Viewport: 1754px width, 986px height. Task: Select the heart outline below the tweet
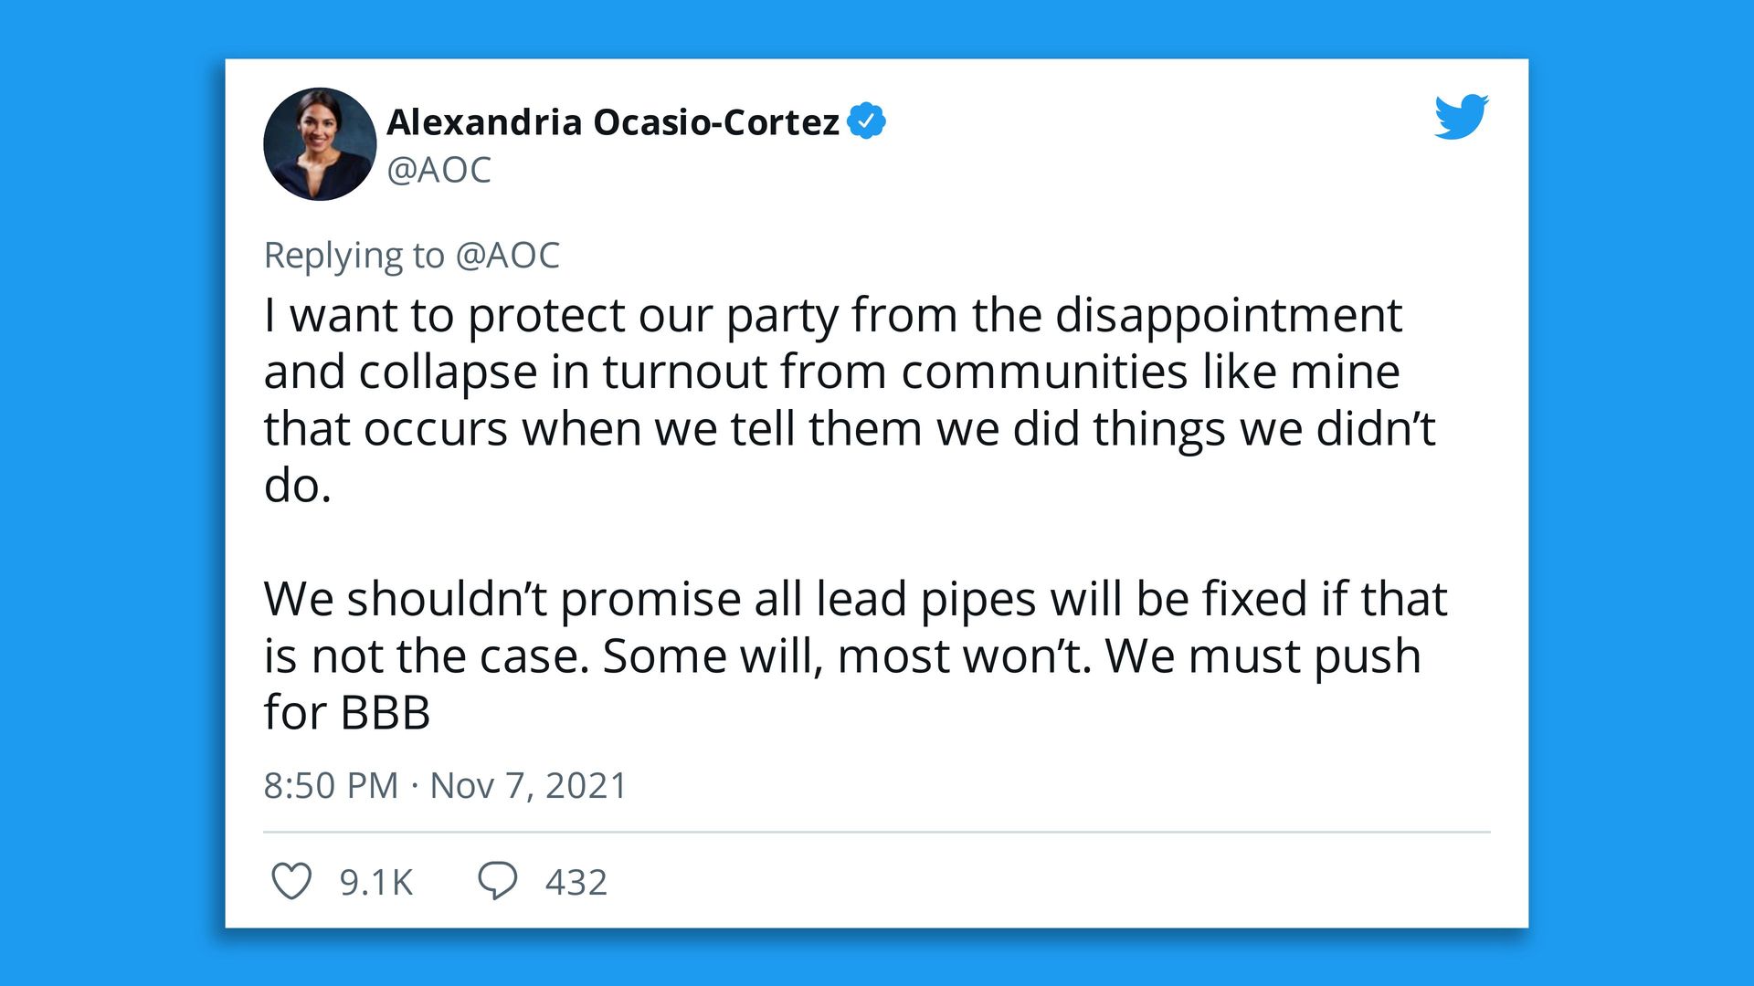click(x=292, y=881)
